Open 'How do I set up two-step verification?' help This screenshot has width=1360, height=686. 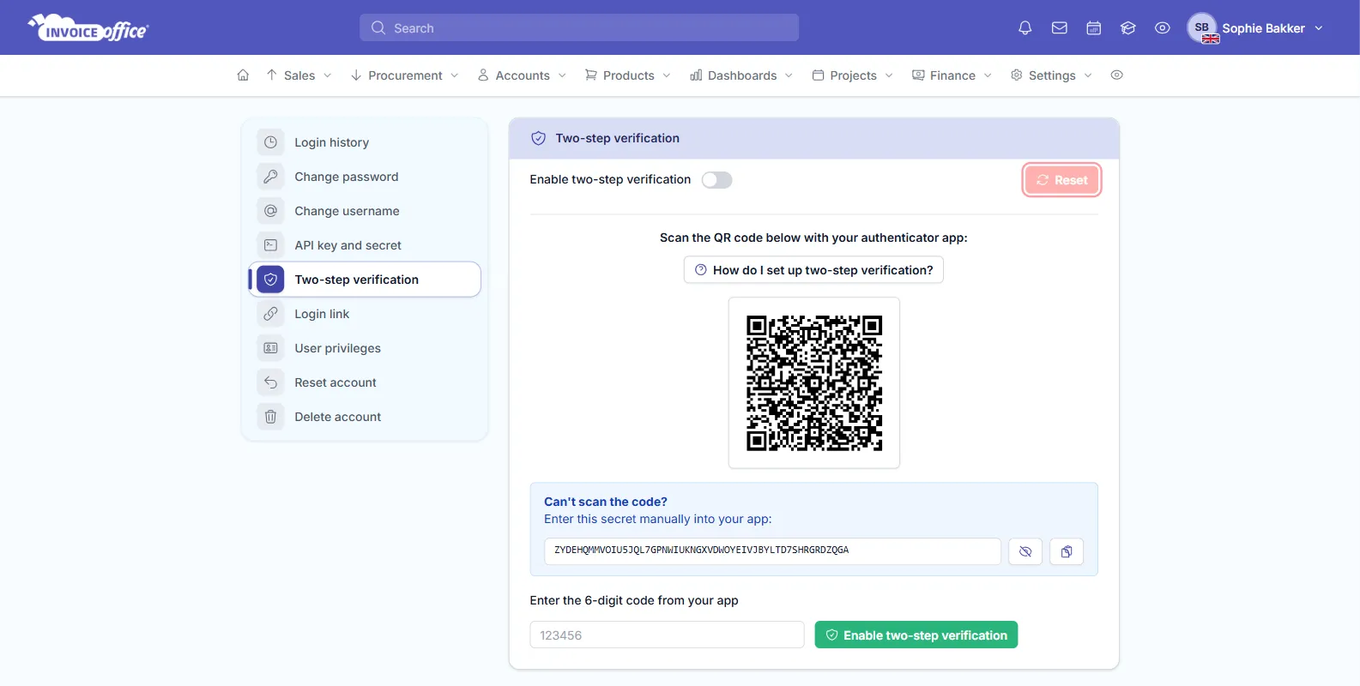pos(813,270)
